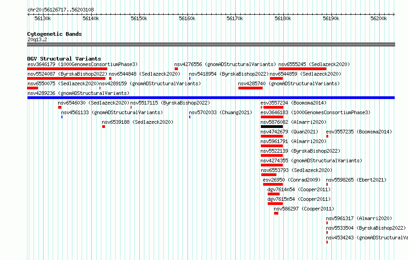Click the nsv5524087 ByrskaBishop2022 label

pyautogui.click(x=67, y=74)
